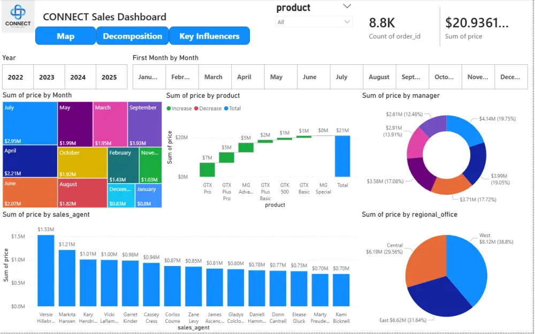Screen dimensions: 535x334
Task: Click the March treemap tile
Action: point(110,124)
